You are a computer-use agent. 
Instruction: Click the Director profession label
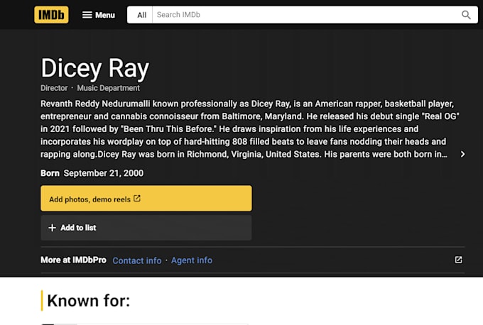pyautogui.click(x=54, y=88)
